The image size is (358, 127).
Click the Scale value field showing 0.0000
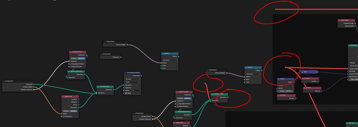pyautogui.click(x=285, y=91)
